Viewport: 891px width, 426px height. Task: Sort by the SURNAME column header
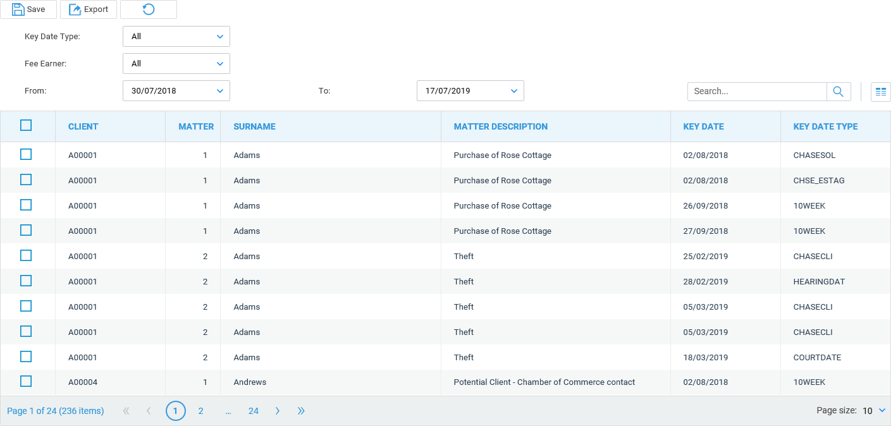tap(254, 126)
